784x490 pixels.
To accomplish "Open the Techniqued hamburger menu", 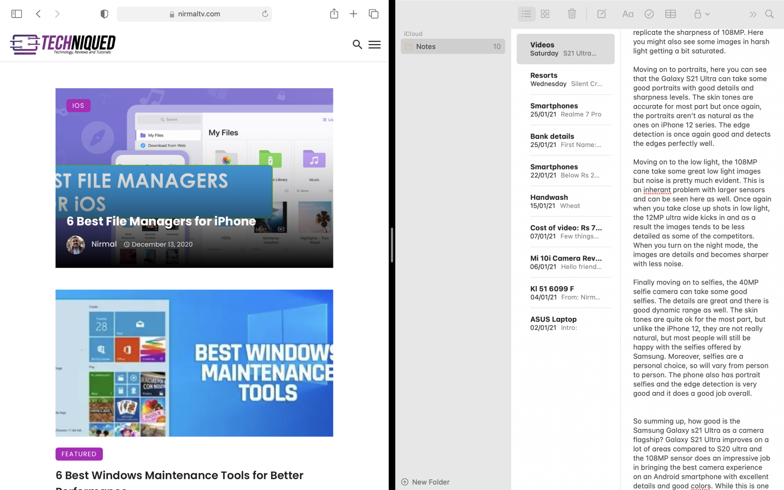I will tap(374, 44).
